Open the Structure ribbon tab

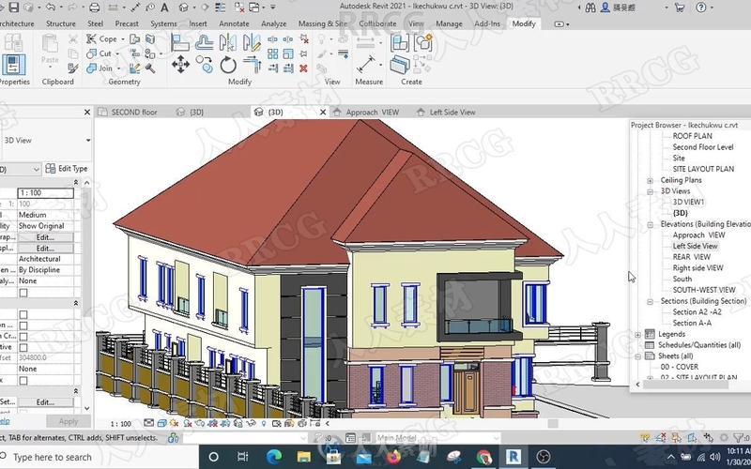pyautogui.click(x=60, y=23)
